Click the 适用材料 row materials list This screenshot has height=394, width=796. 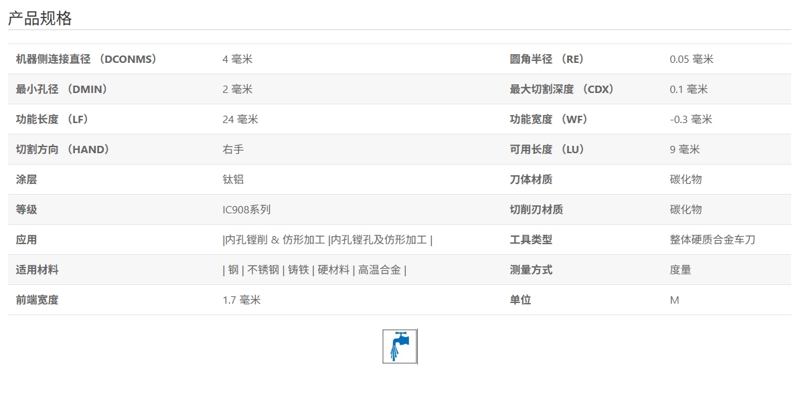pos(314,270)
